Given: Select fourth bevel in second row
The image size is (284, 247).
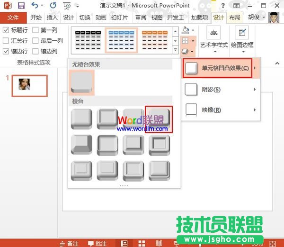Looking at the screenshot, I should point(160,145).
